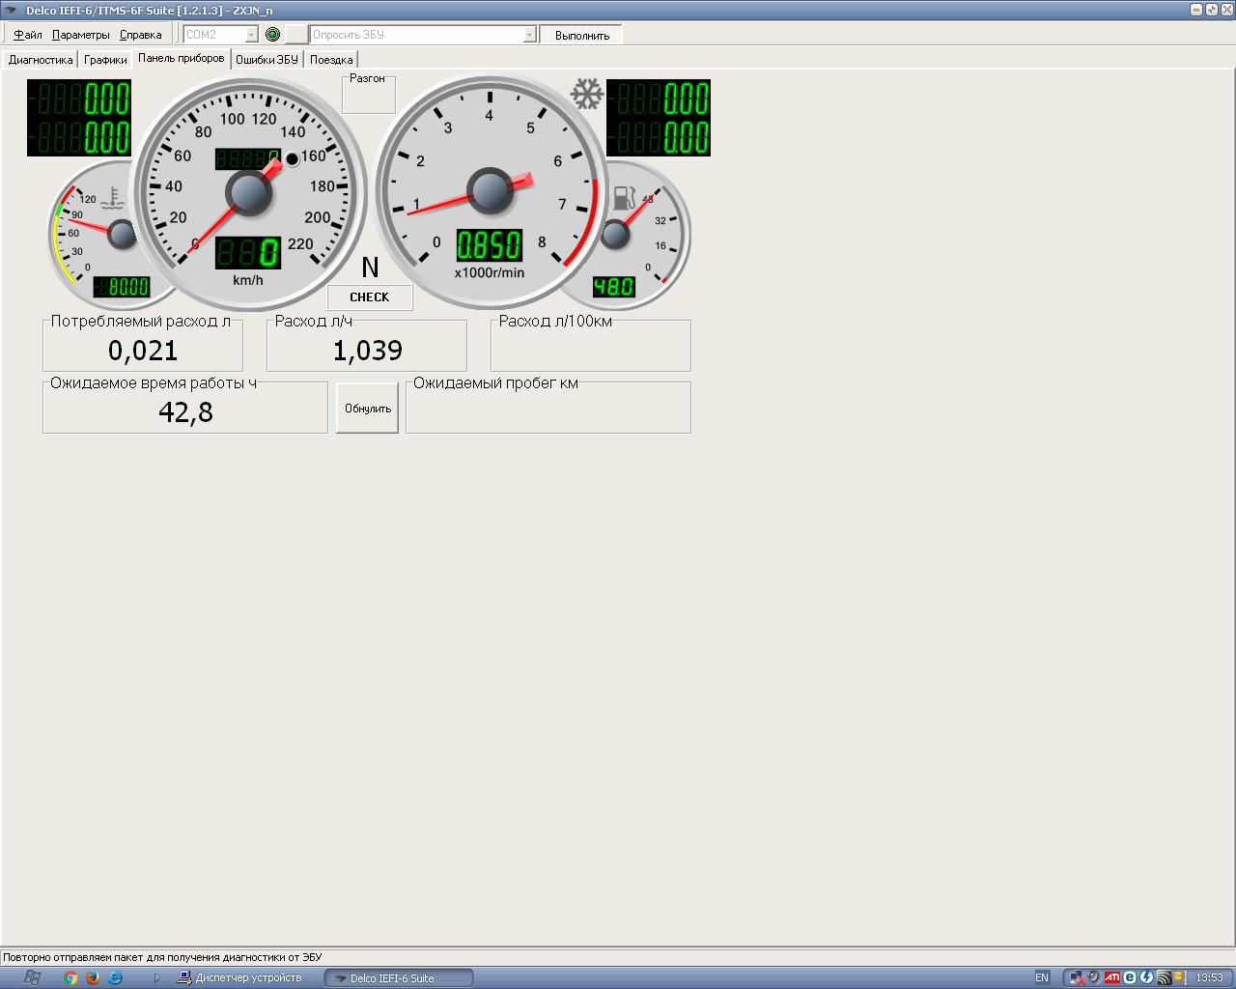
Task: Switch to the Графики tab
Action: [105, 60]
